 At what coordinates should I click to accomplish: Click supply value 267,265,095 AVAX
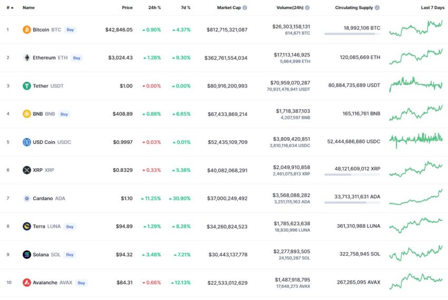click(x=358, y=282)
